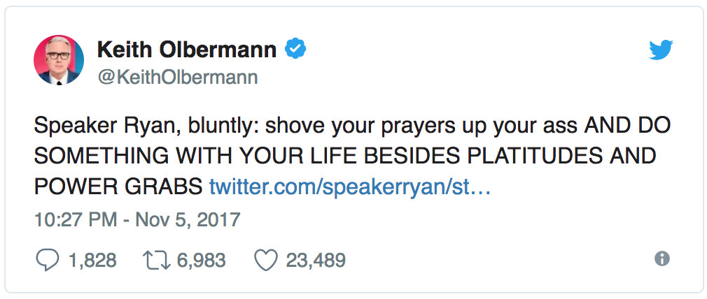Open the twitter.com/speakerryan link
This screenshot has height=299, width=707.
pos(349,187)
